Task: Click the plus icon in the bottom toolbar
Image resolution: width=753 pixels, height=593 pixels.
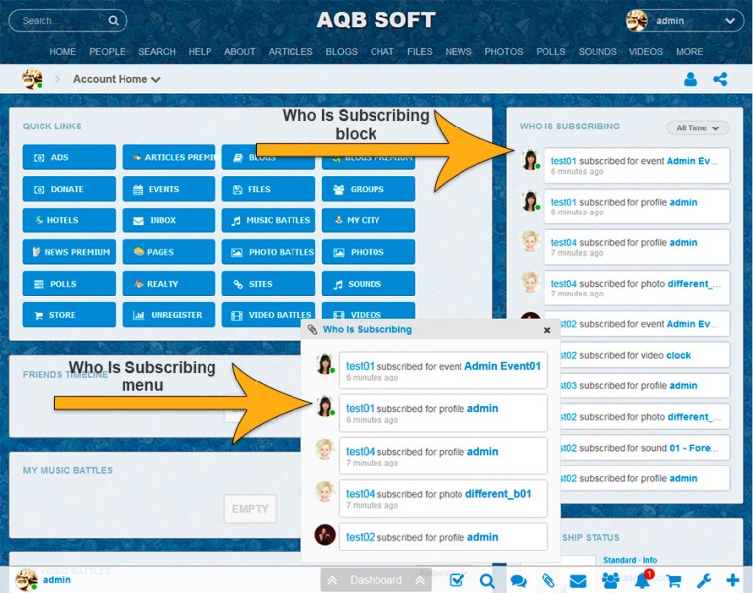Action: click(733, 580)
